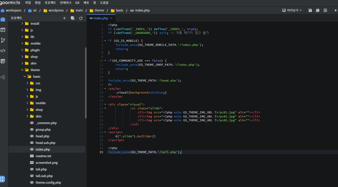338x187 pixels.
Task: Open the Git menu
Action: point(77,3)
